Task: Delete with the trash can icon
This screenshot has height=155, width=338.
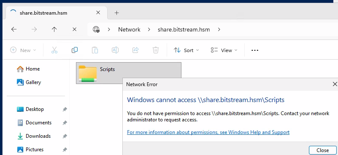Action: 156,50
